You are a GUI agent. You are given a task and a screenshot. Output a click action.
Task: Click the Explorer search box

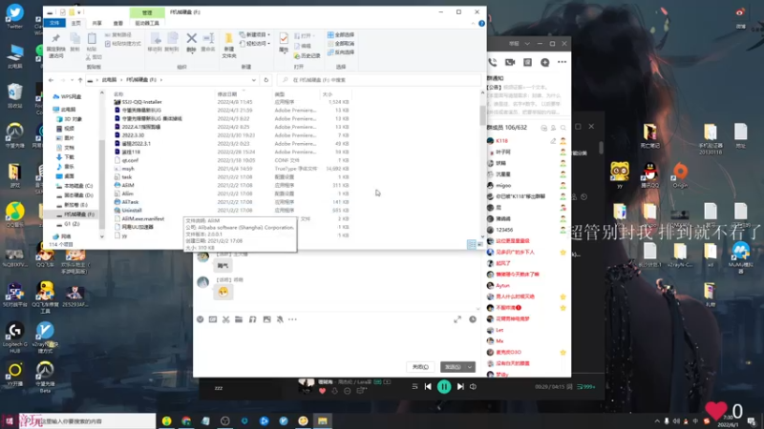[378, 80]
